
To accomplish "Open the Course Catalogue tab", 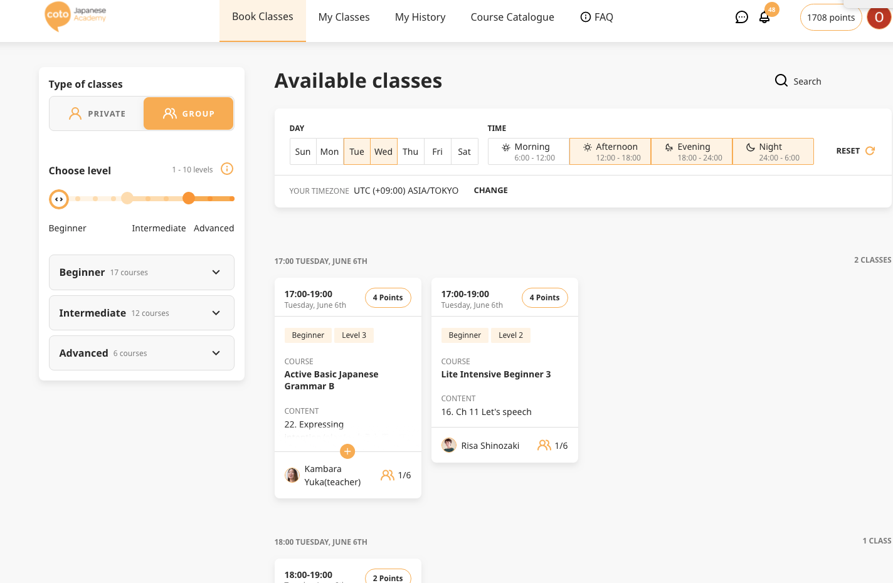I will point(512,17).
